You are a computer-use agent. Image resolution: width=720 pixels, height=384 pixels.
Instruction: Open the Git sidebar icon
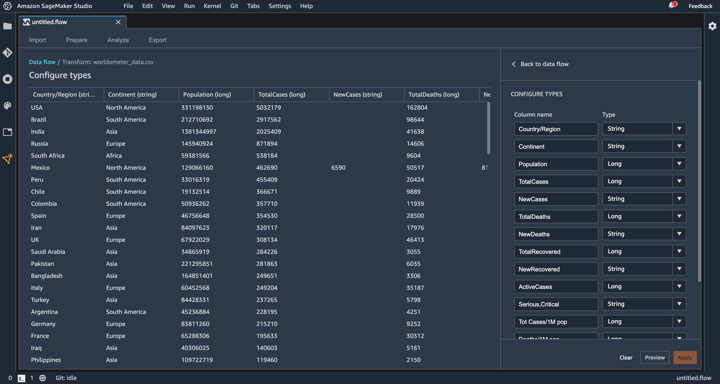pyautogui.click(x=8, y=53)
